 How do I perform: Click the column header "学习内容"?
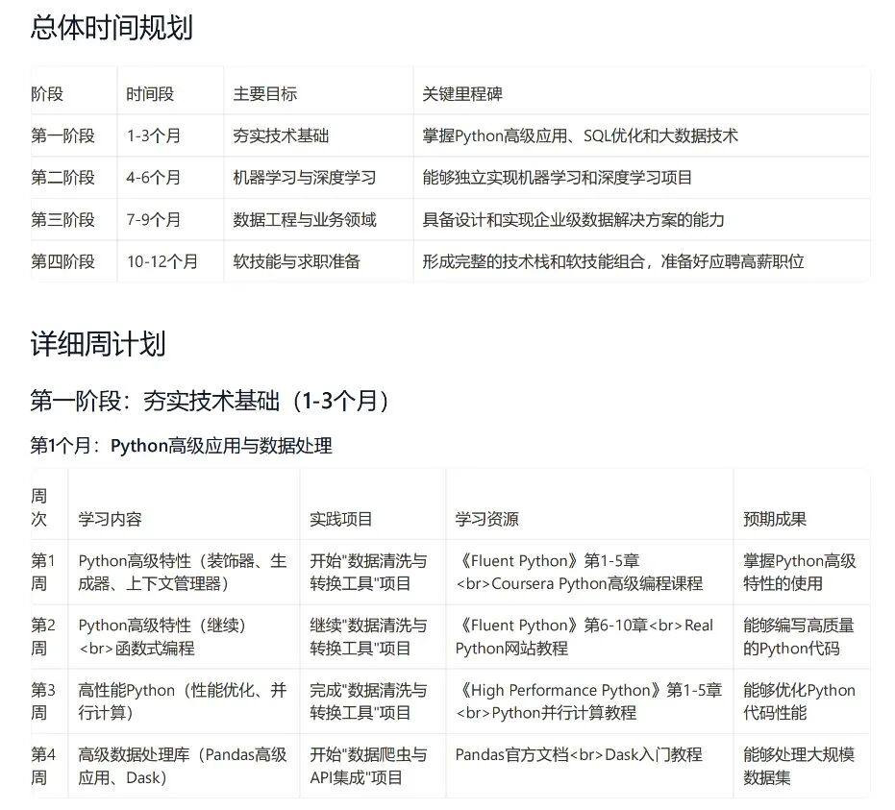pyautogui.click(x=111, y=519)
